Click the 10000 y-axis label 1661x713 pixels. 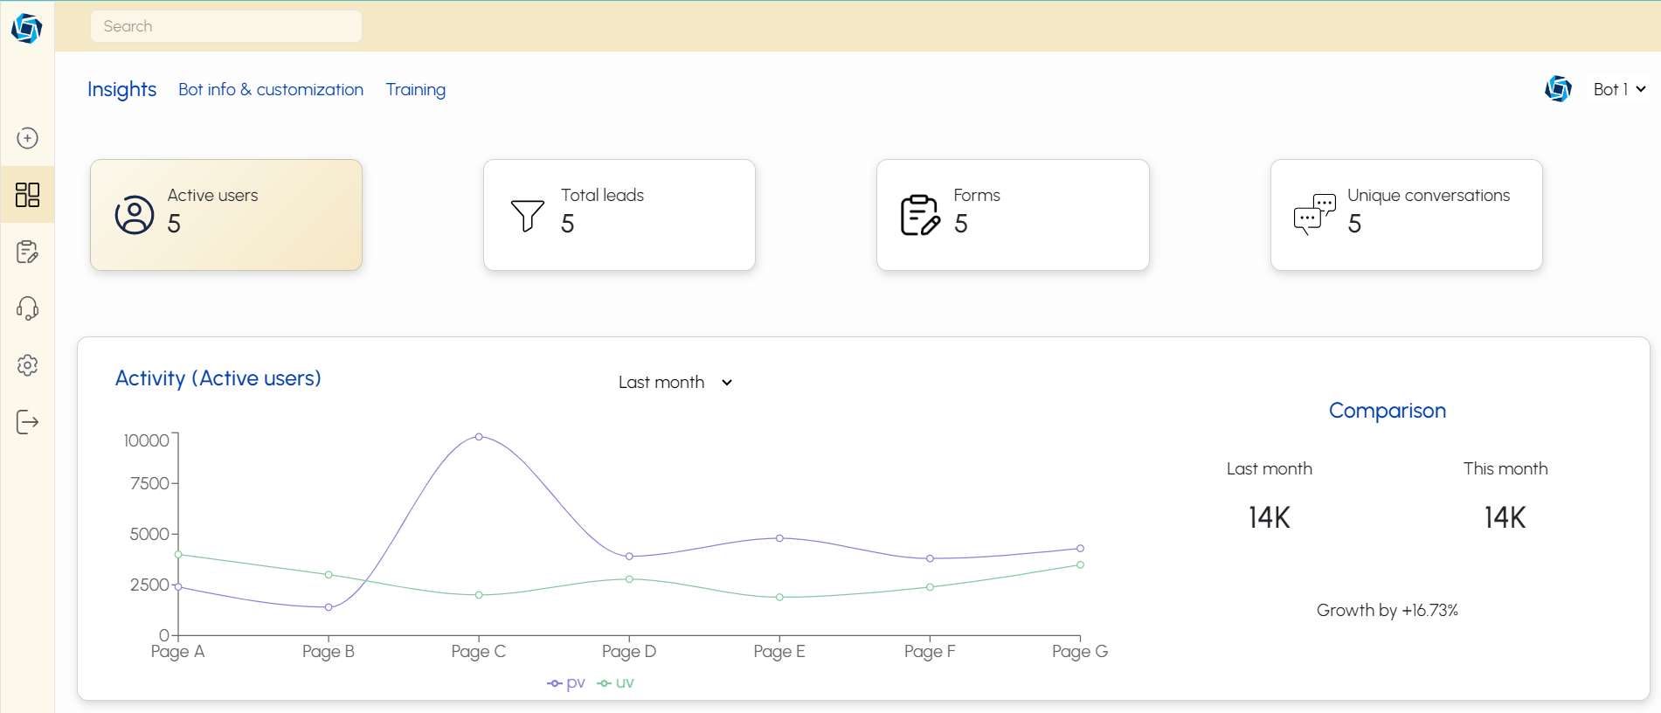146,440
